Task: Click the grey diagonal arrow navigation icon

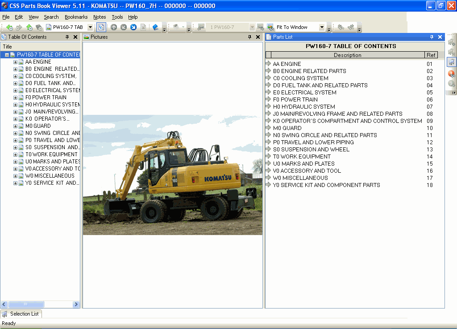Action: click(x=124, y=27)
